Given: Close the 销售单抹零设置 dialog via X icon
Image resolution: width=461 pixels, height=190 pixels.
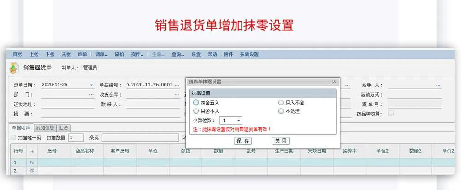Looking at the screenshot, I should pyautogui.click(x=333, y=81).
